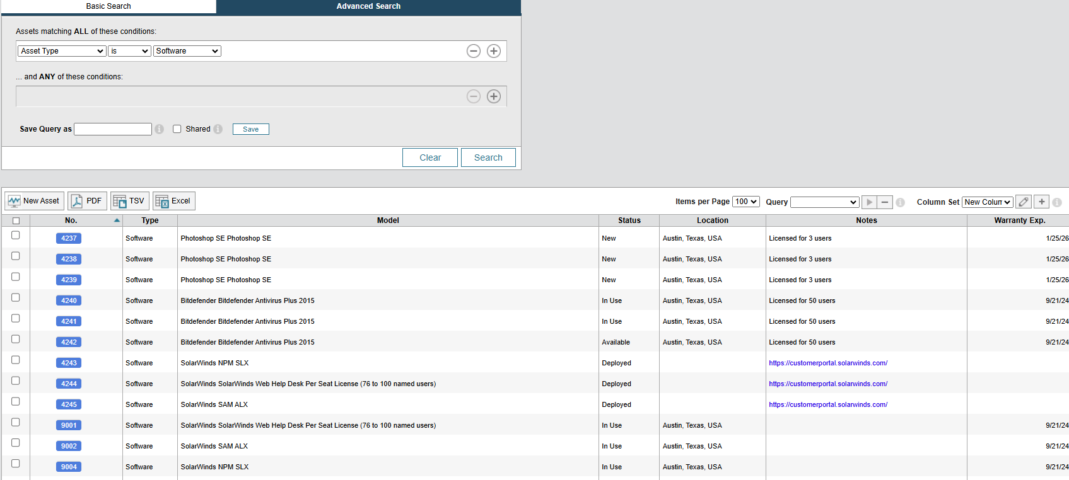Sort by the Status column header
Screen dimensions: 1069x480
[629, 220]
